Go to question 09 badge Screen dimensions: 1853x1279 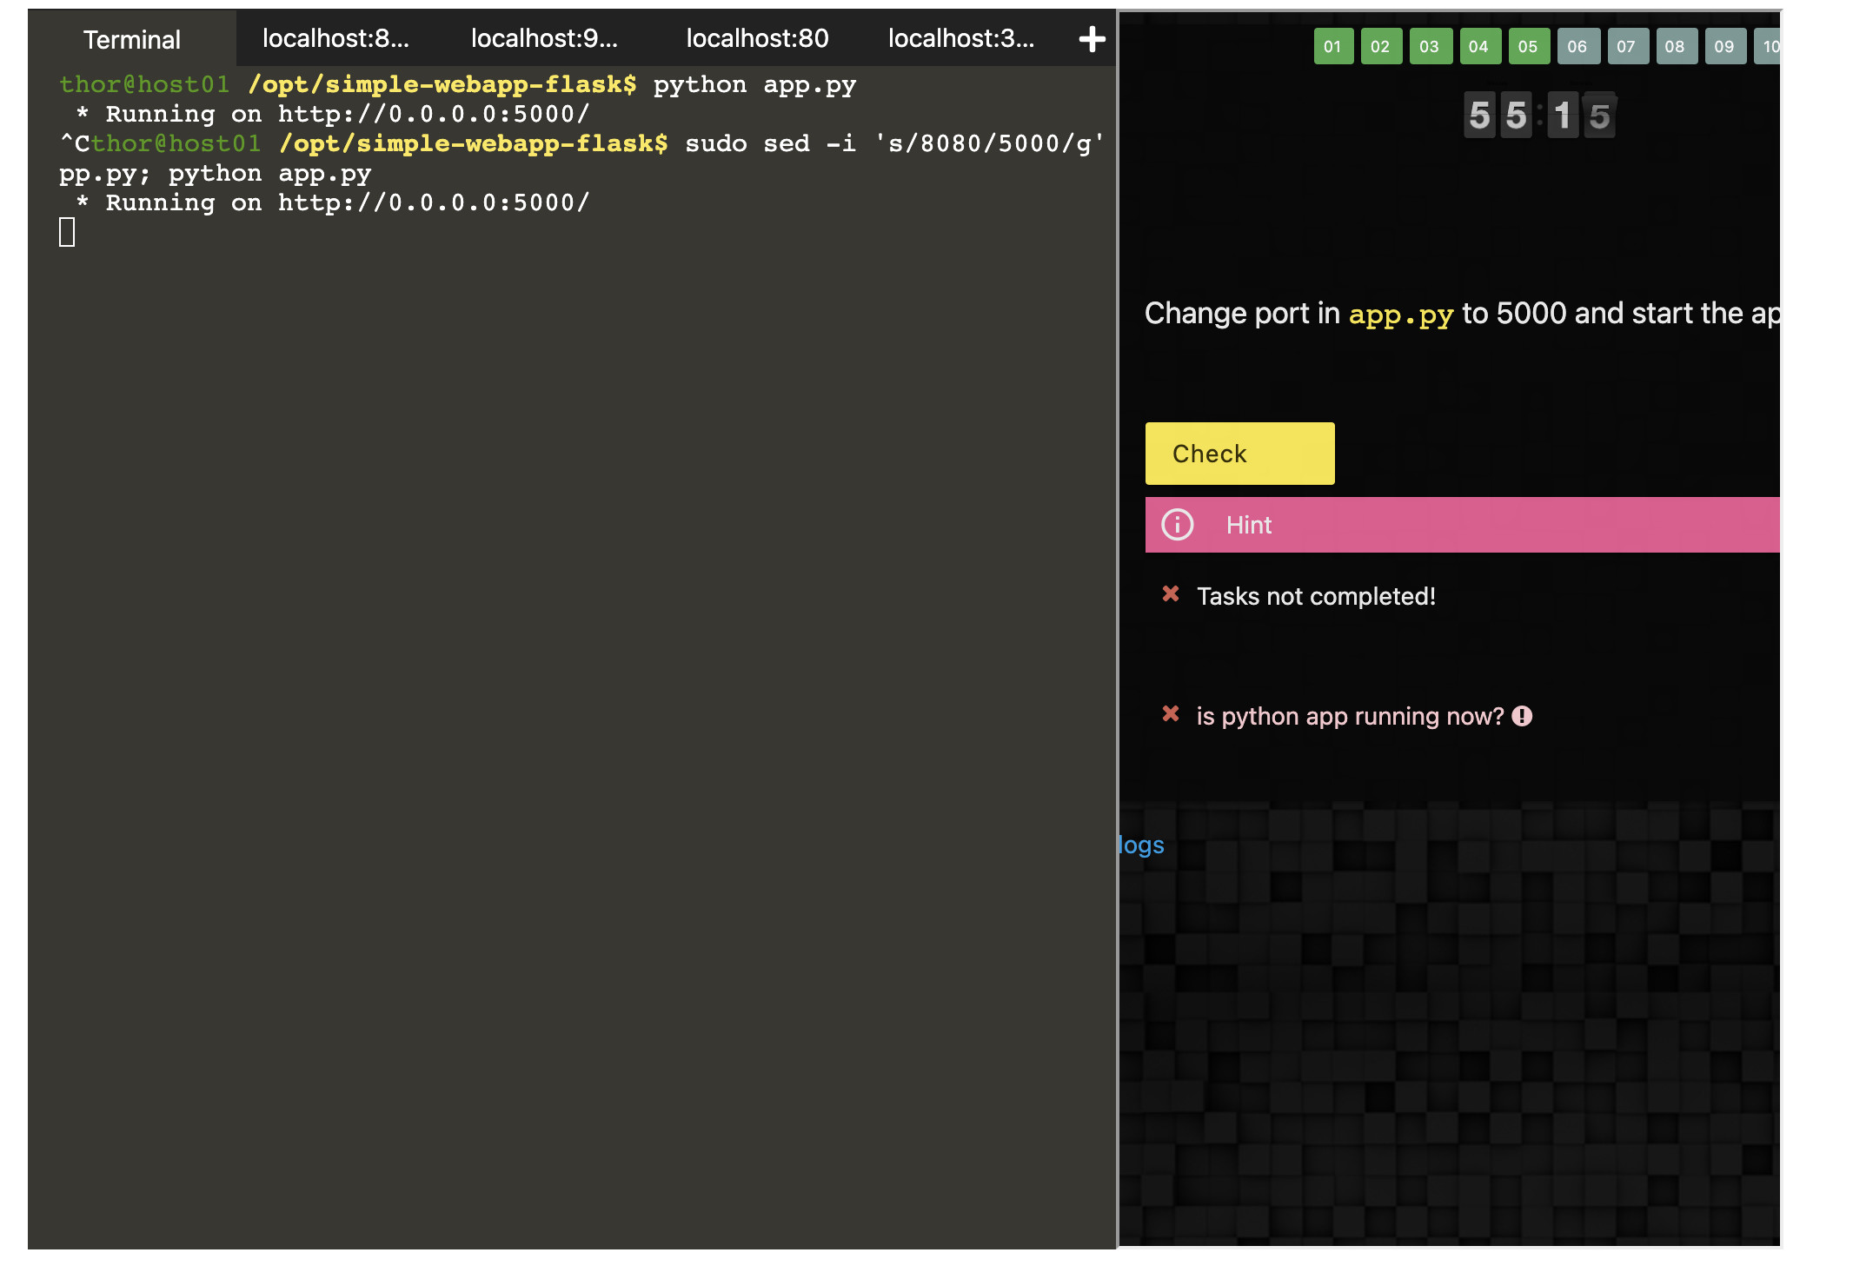pos(1723,47)
